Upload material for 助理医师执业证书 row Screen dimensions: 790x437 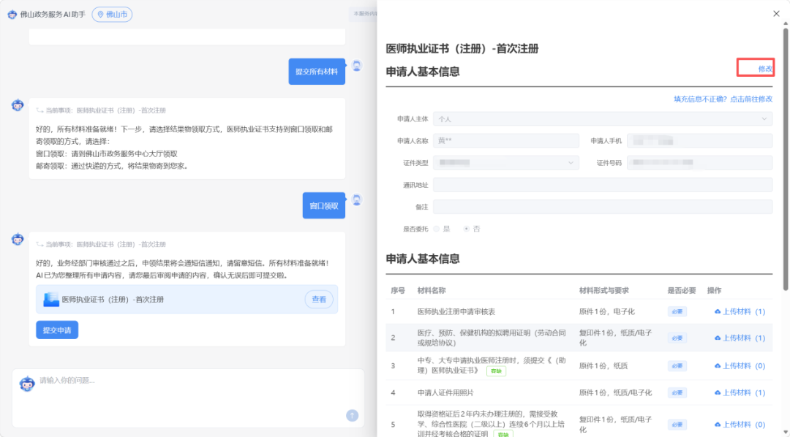coord(740,365)
